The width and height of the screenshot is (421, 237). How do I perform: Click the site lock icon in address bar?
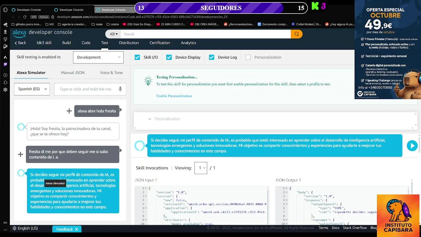click(x=53, y=17)
